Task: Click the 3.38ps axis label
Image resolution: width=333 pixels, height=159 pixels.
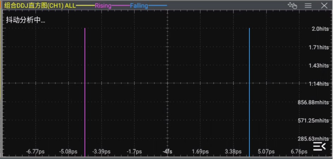Action: 233,152
